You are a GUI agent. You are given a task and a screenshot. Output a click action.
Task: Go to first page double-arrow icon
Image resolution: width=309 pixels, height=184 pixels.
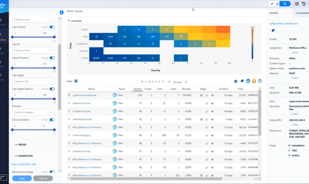point(143,81)
